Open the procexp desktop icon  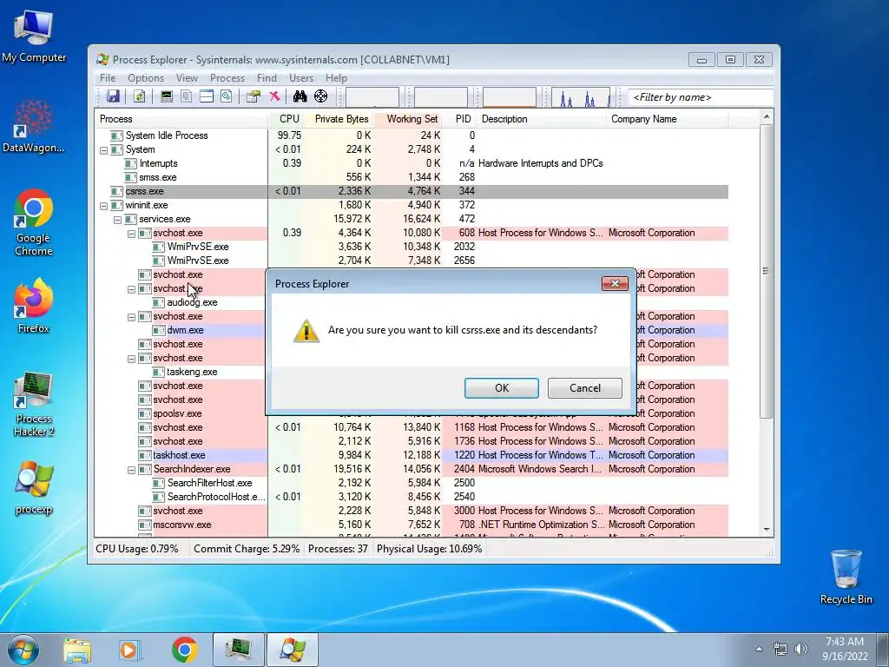34,488
